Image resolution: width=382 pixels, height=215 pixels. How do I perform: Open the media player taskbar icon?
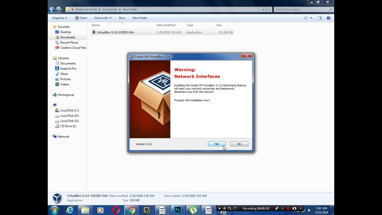100,210
